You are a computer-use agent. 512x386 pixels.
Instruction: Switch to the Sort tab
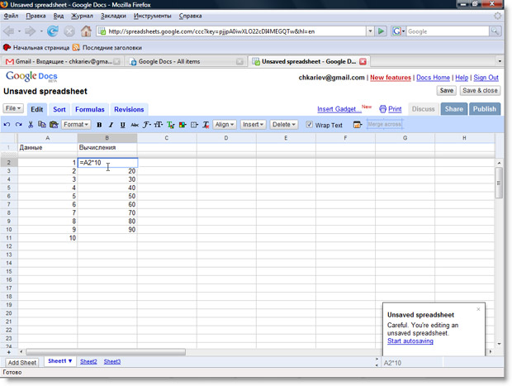[x=59, y=109]
